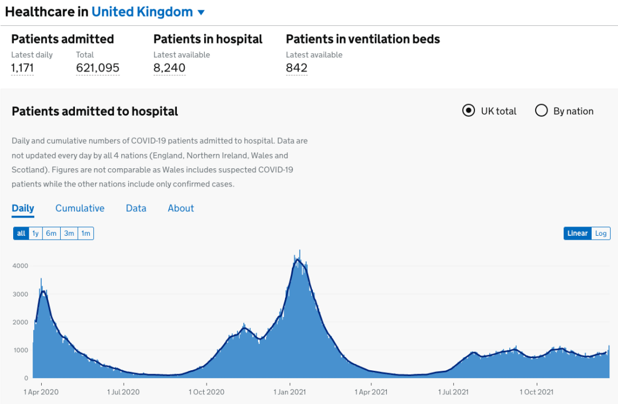This screenshot has width=618, height=404.
Task: Select the By nation radio button
Action: 541,111
